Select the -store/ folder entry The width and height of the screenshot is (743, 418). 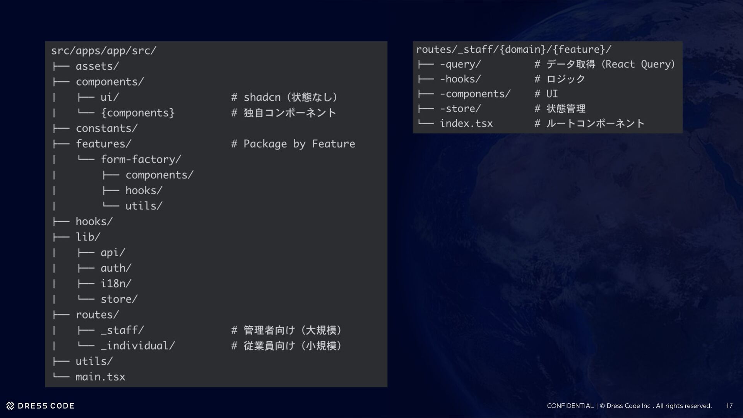click(x=460, y=109)
